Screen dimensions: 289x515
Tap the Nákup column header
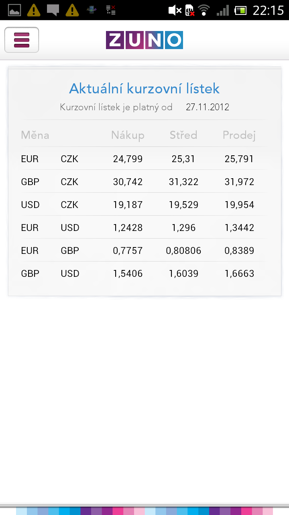point(128,135)
